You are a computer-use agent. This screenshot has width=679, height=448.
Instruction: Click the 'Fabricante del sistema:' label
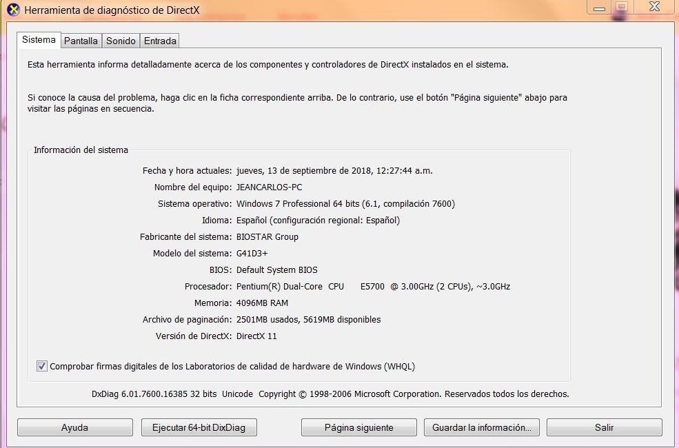click(x=185, y=237)
